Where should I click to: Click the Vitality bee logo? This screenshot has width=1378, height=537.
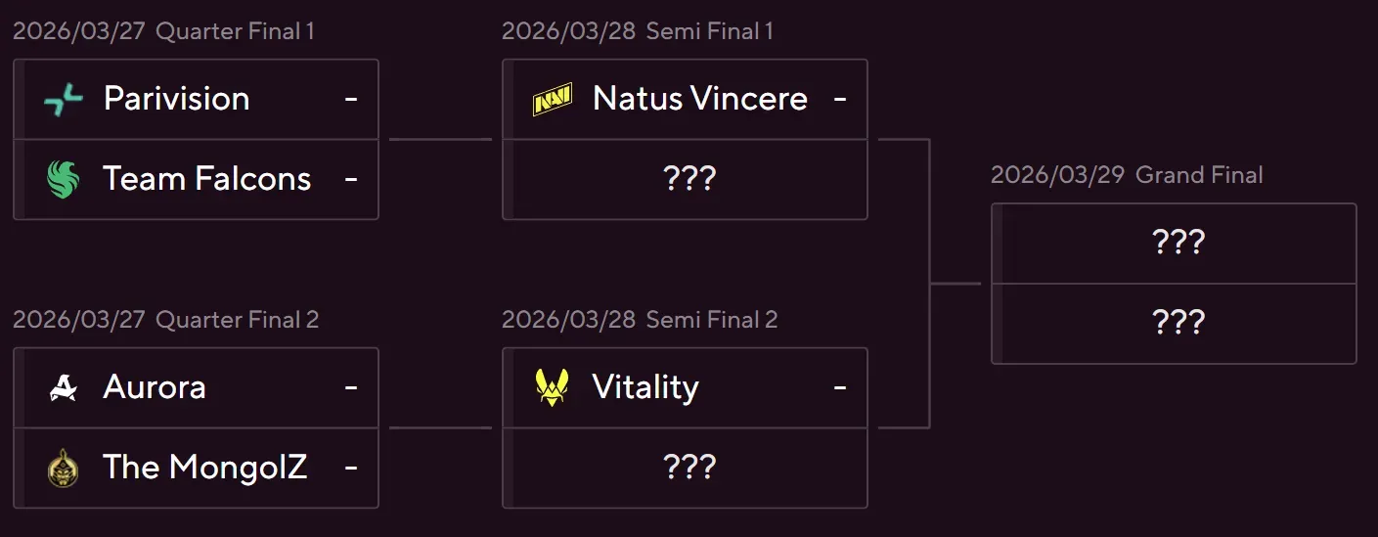pos(553,388)
